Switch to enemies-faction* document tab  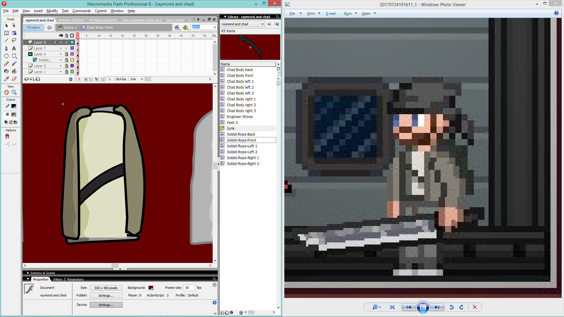tap(71, 20)
